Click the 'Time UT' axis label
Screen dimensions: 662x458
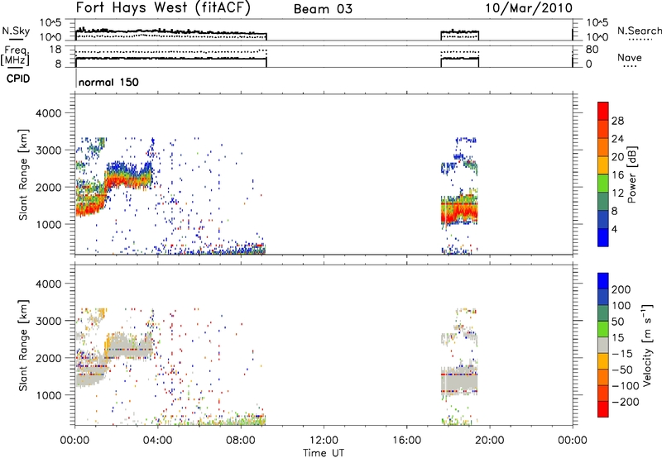(x=324, y=452)
